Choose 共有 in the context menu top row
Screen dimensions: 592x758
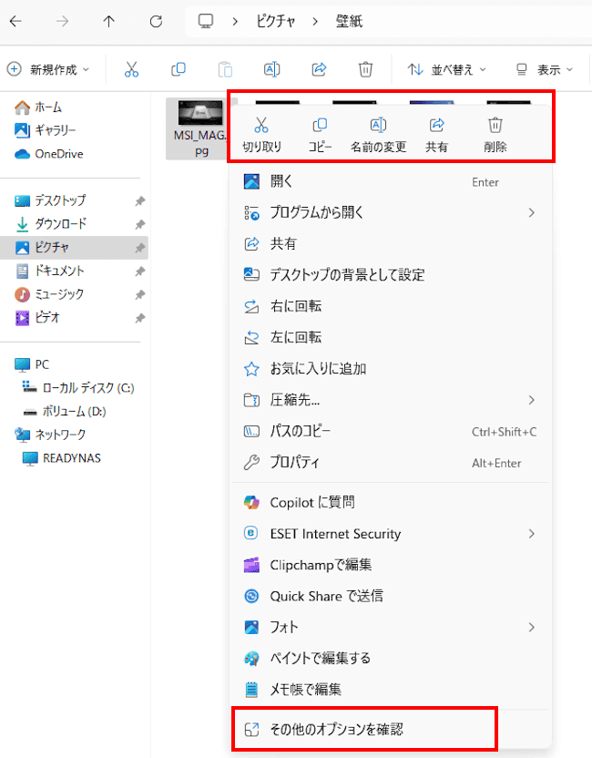[436, 135]
